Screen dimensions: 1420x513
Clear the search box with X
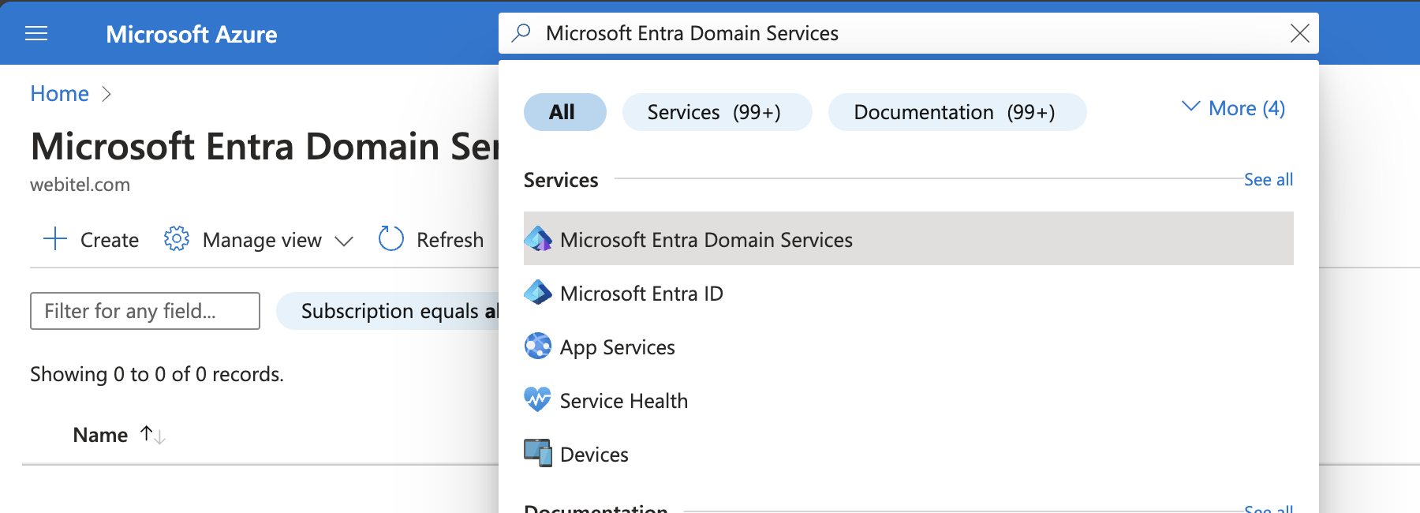click(x=1299, y=33)
